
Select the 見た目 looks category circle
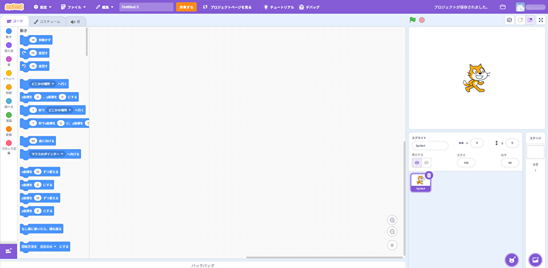9,45
